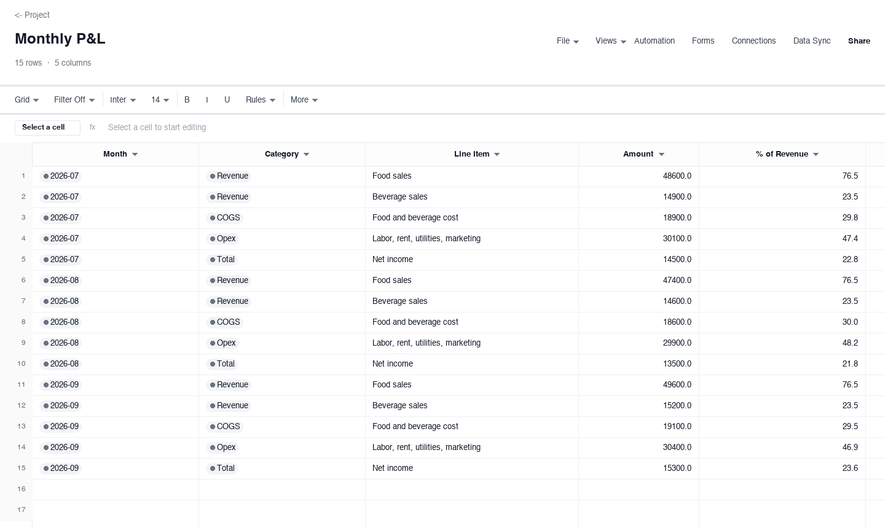
Task: Open Data Sync in the top menu
Action: (812, 41)
